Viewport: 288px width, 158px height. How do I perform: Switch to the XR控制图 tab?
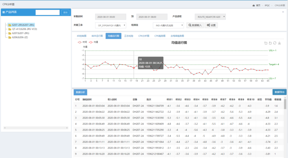tap(81, 36)
